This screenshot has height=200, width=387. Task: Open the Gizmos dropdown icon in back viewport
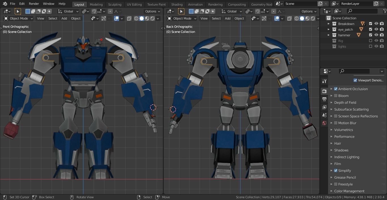(x=269, y=18)
